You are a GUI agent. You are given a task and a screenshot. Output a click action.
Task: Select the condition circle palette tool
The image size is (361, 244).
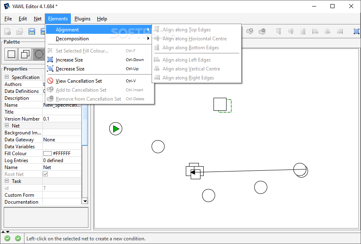[39, 54]
